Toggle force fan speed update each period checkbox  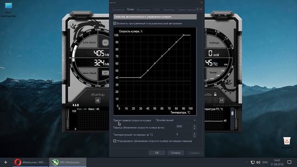pos(115,141)
